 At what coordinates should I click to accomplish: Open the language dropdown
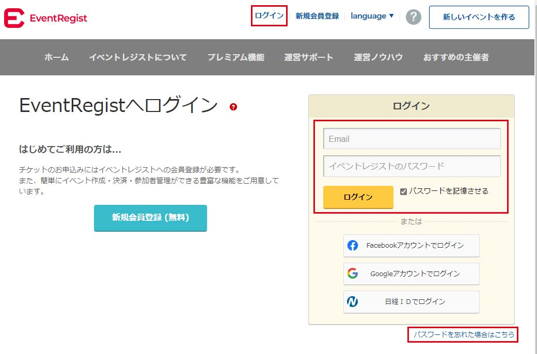[x=372, y=16]
